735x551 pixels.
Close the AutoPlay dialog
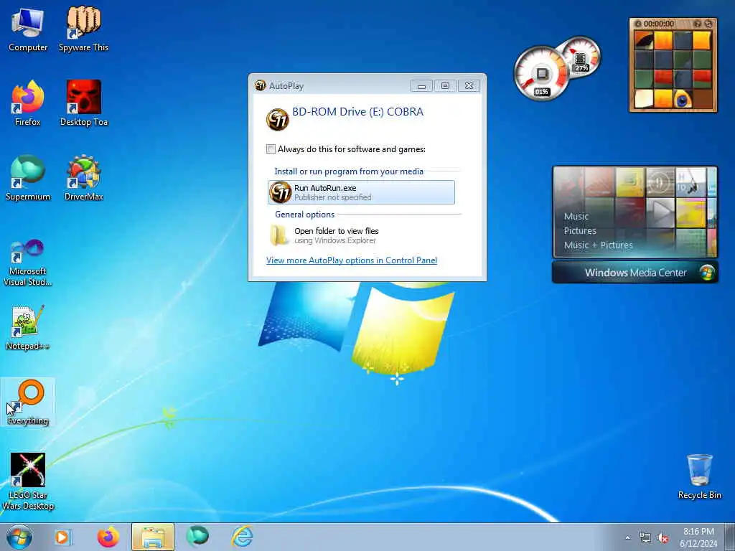click(x=469, y=86)
